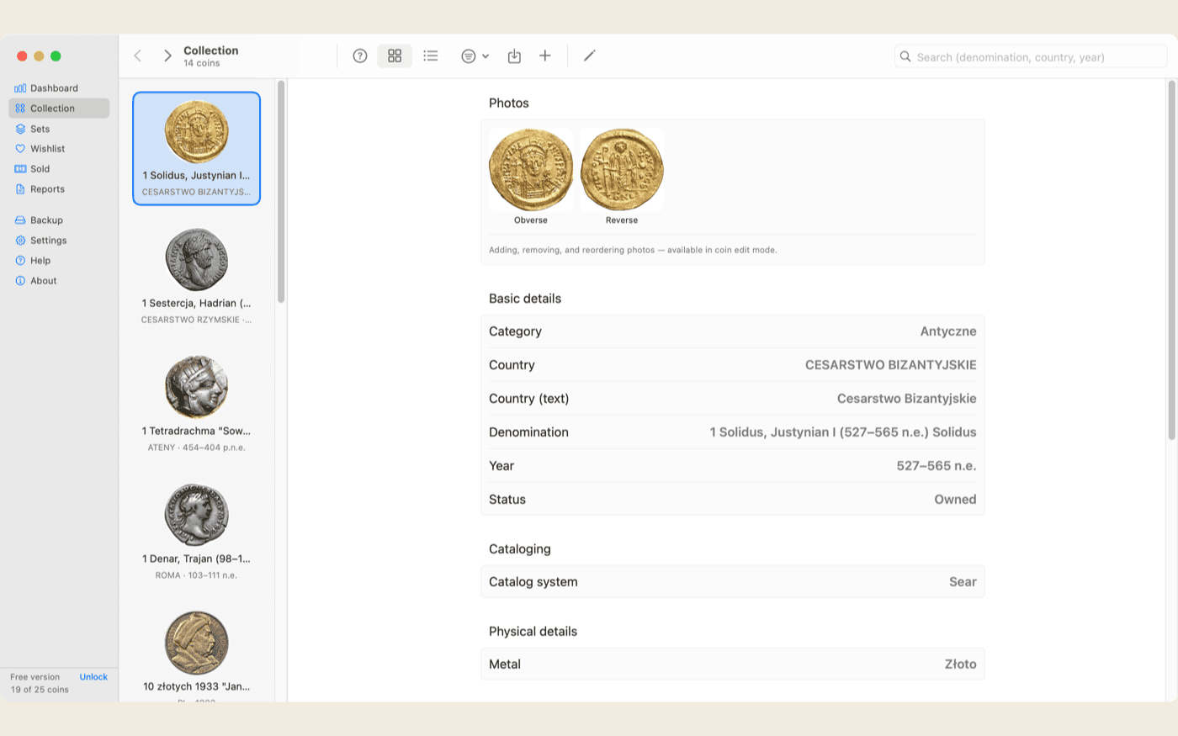The height and width of the screenshot is (736, 1178).
Task: Click the '14 coins' subtitle
Action: 202,63
